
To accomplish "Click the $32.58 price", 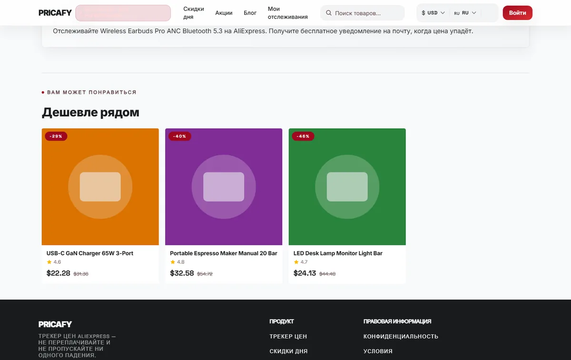I will pos(182,273).
